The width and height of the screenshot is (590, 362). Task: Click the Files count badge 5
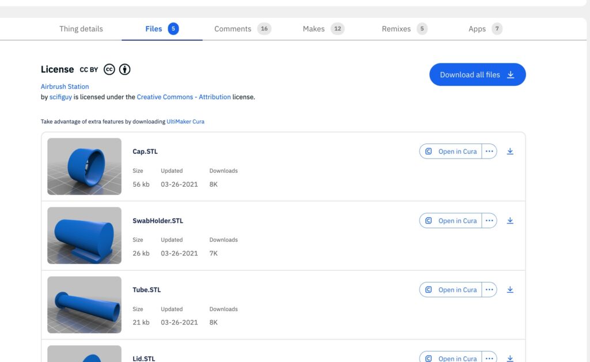pos(173,29)
